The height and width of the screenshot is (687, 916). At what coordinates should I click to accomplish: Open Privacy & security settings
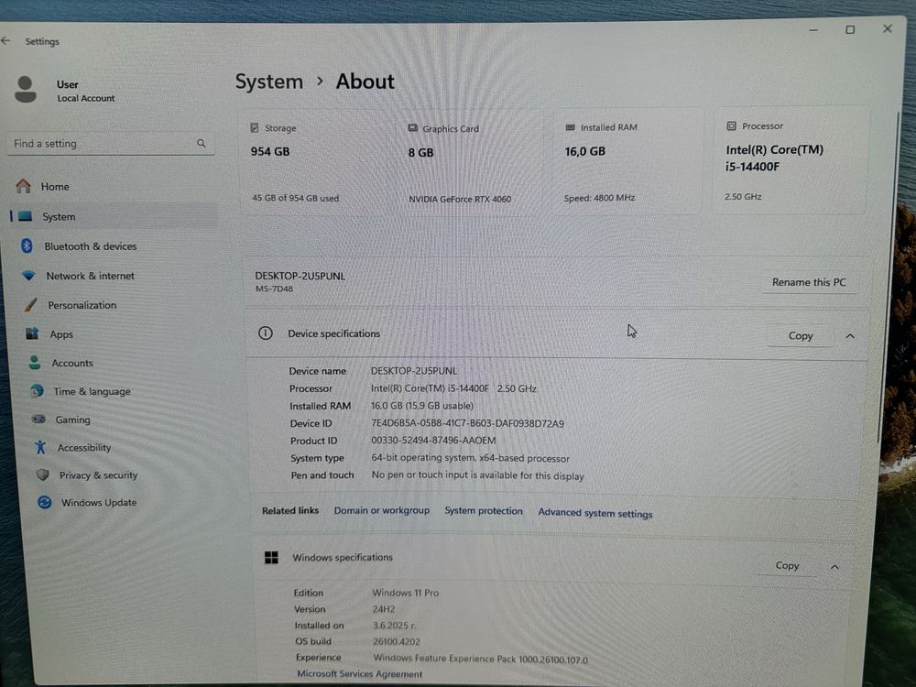click(99, 474)
